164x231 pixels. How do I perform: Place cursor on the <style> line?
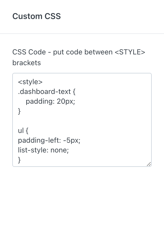30,82
